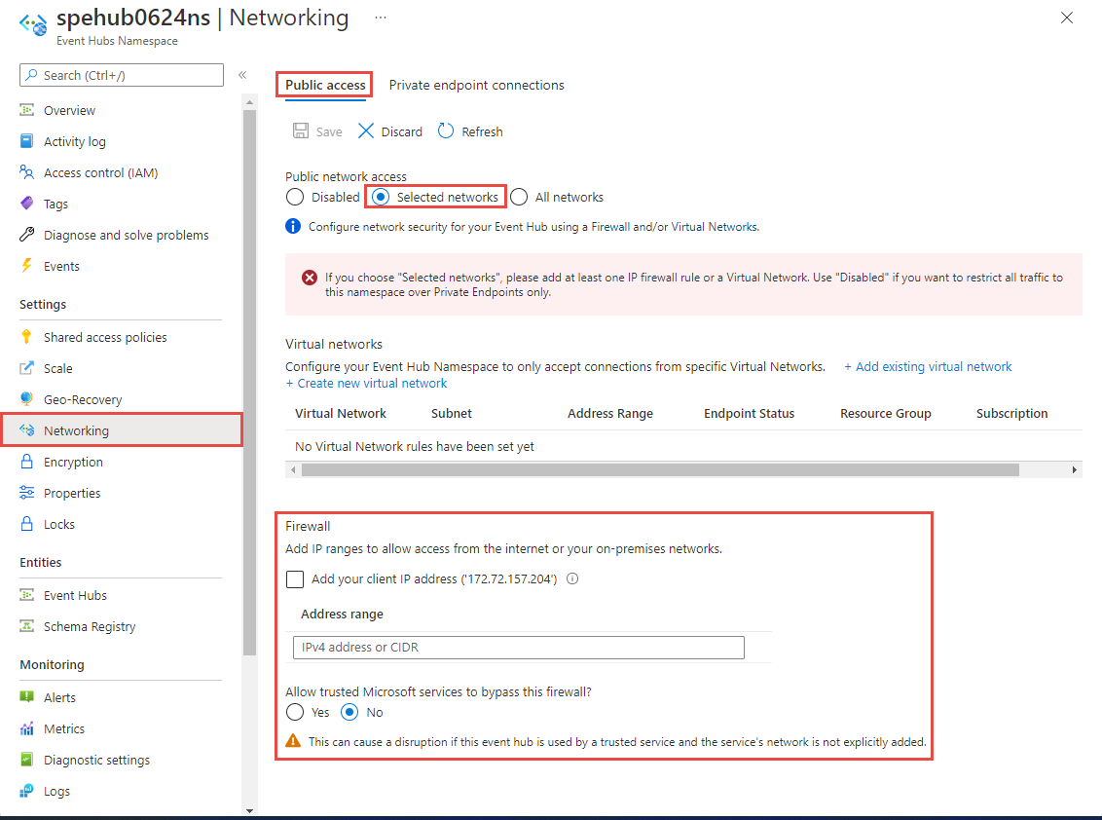Click the Metrics chart icon
This screenshot has width=1102, height=820.
(26, 728)
